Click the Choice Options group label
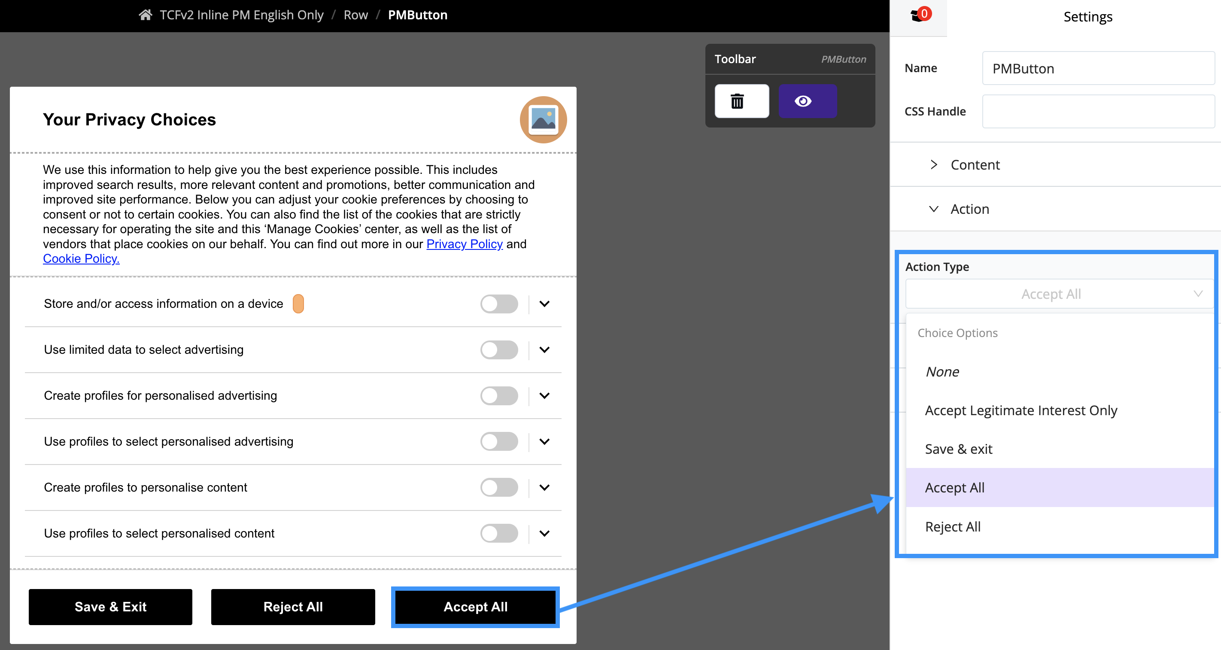The height and width of the screenshot is (650, 1221). click(x=957, y=333)
